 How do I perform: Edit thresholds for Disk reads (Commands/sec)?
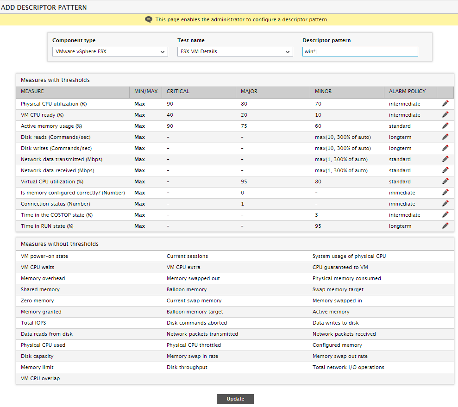(x=445, y=137)
